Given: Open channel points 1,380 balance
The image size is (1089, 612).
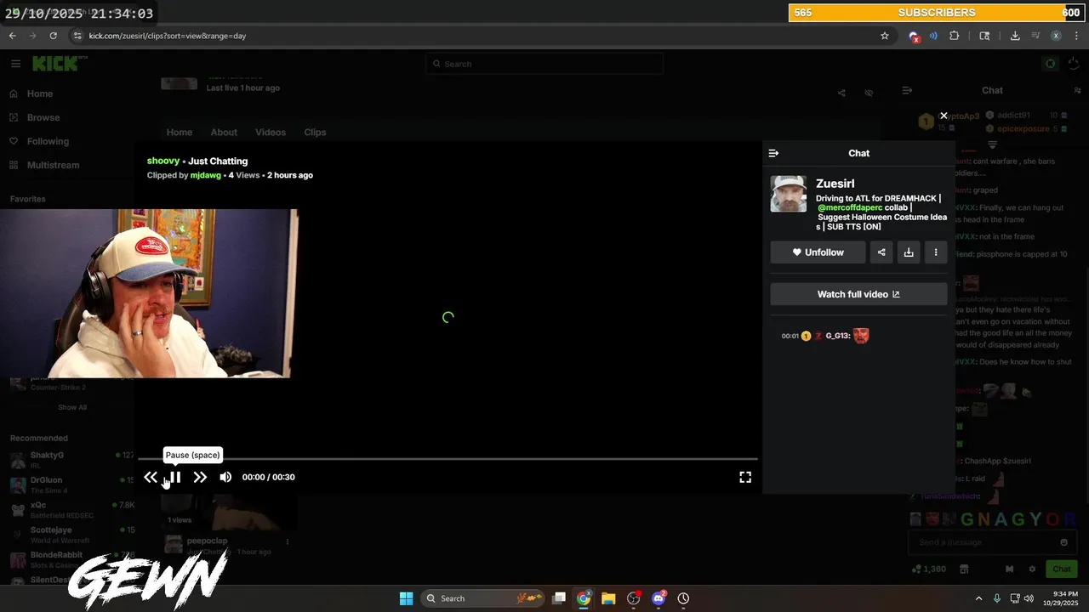Looking at the screenshot, I should pyautogui.click(x=928, y=569).
